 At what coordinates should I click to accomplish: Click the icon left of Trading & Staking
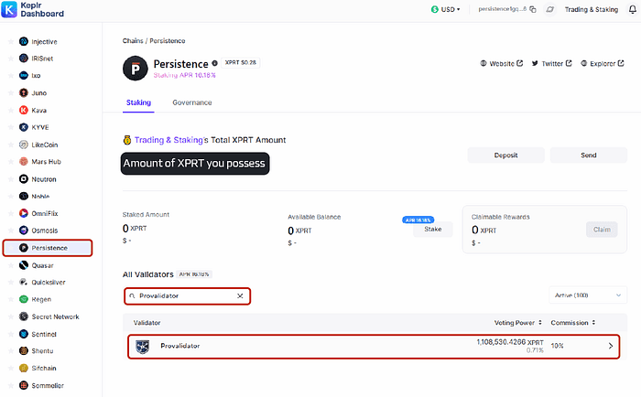549,9
